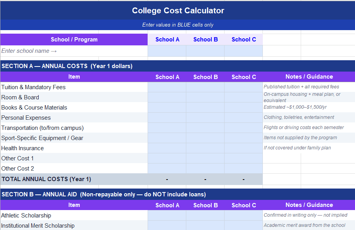This screenshot has height=230, width=355.
Task: Select Athletic Scholarship cell for School A
Action: click(x=167, y=215)
